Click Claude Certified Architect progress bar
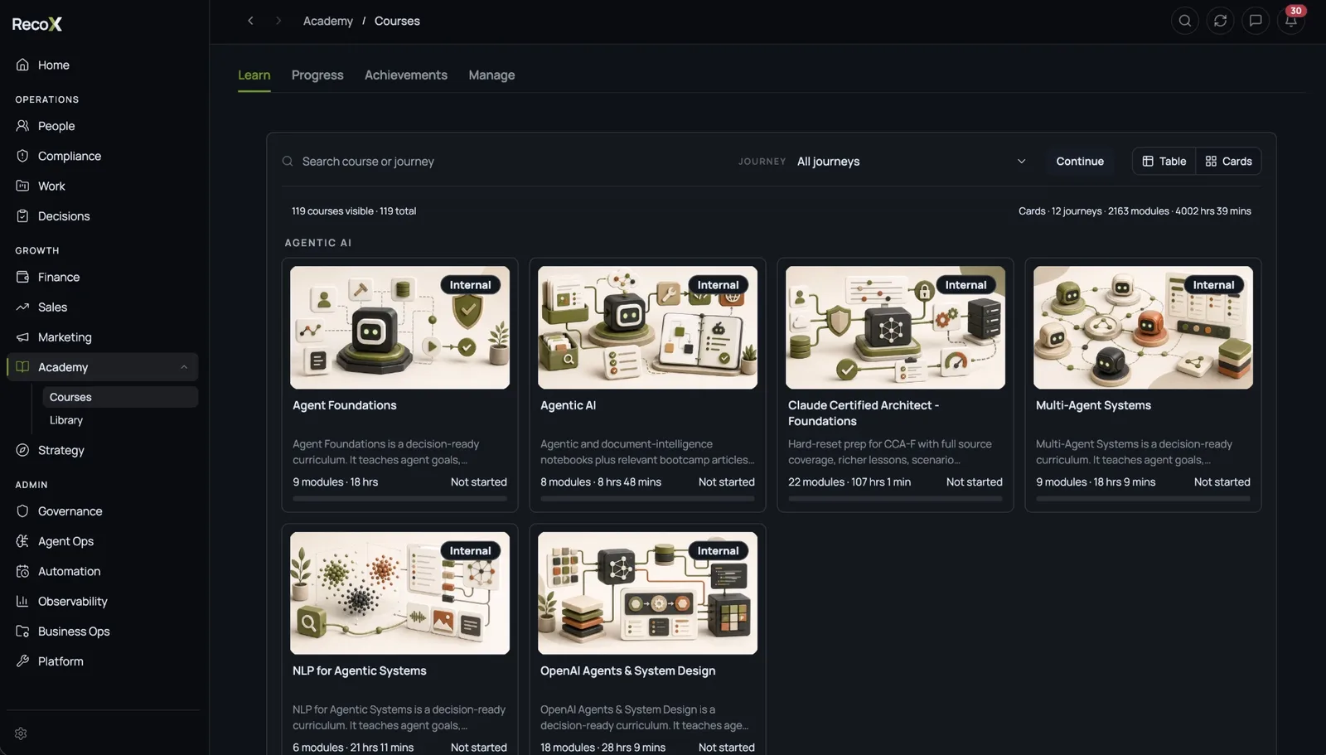This screenshot has height=755, width=1326. (x=895, y=499)
